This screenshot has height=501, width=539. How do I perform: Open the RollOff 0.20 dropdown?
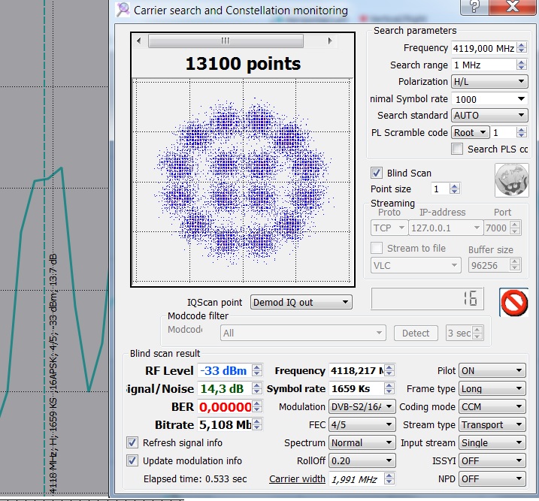pos(362,460)
